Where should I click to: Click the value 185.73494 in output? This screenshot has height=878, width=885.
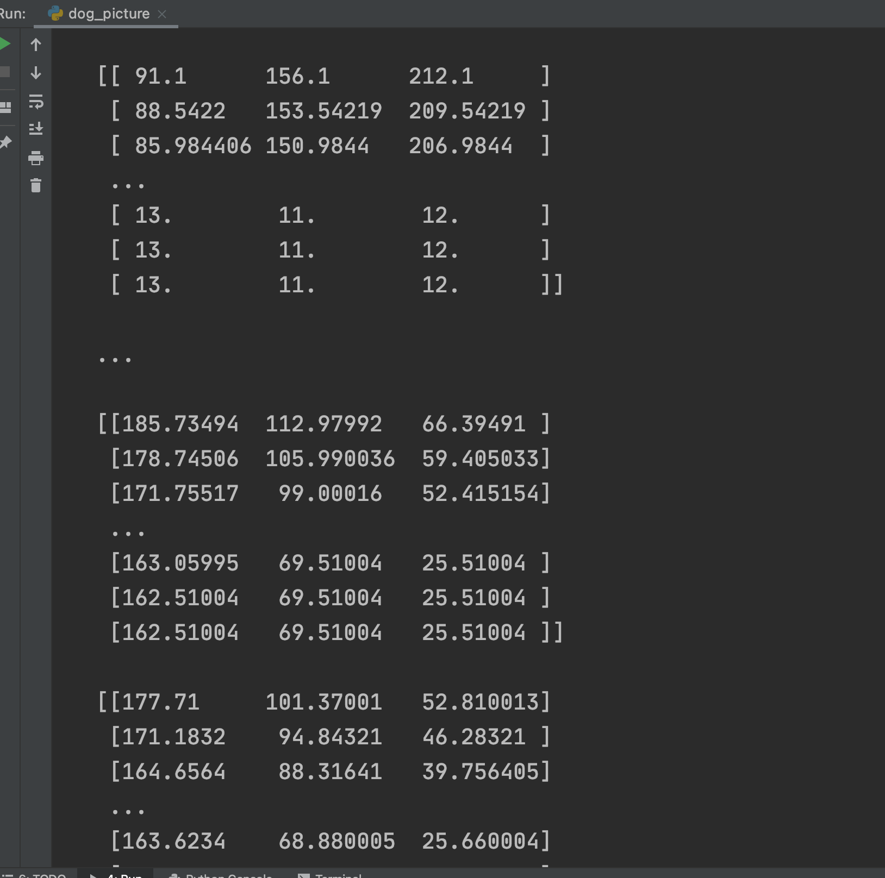(x=180, y=424)
